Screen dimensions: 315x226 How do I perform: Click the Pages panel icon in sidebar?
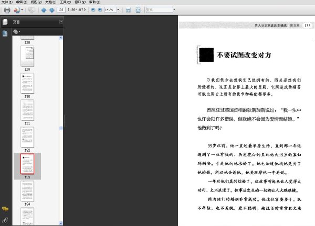[x=5, y=21]
